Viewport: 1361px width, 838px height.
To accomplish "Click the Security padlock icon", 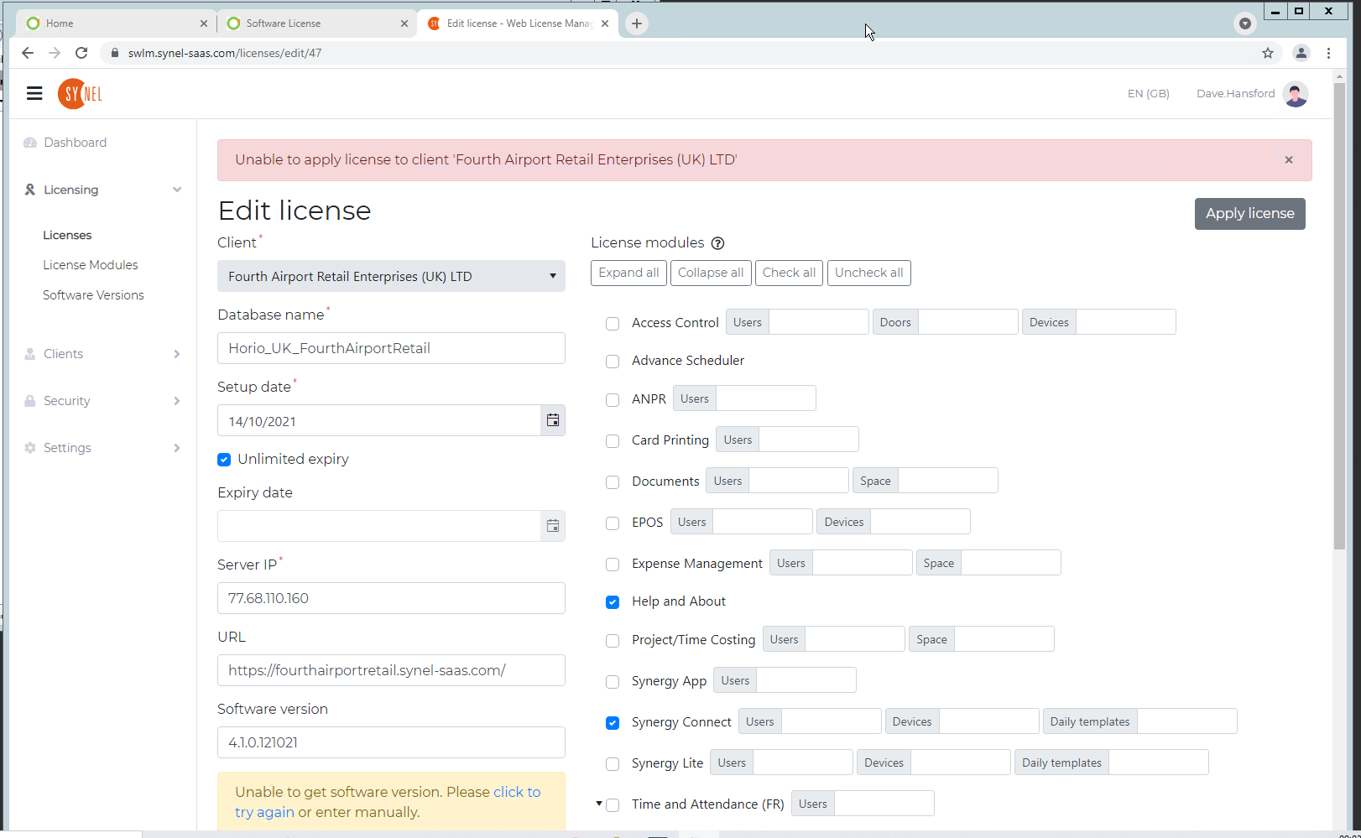I will (x=30, y=401).
